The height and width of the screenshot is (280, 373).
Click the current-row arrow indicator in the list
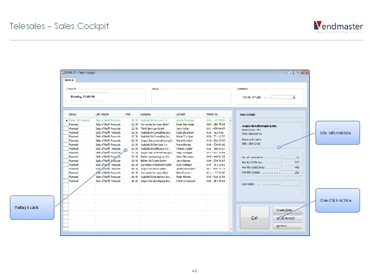point(66,120)
